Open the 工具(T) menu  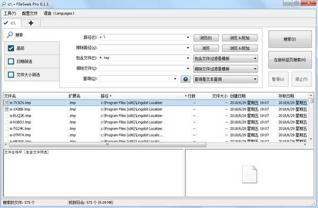point(10,13)
